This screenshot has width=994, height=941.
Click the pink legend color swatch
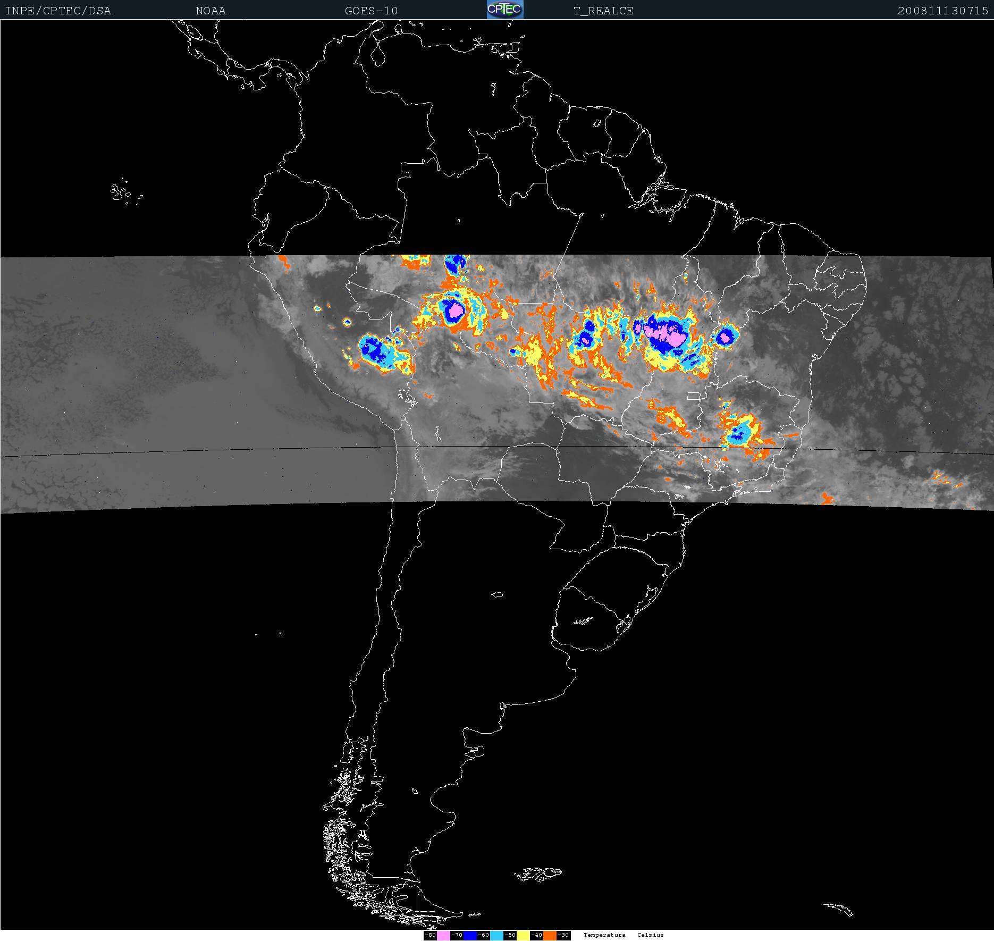point(443,935)
